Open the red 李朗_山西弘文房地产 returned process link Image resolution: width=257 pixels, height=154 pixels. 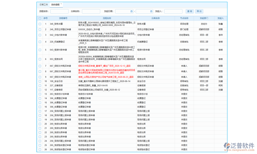[x=106, y=77]
